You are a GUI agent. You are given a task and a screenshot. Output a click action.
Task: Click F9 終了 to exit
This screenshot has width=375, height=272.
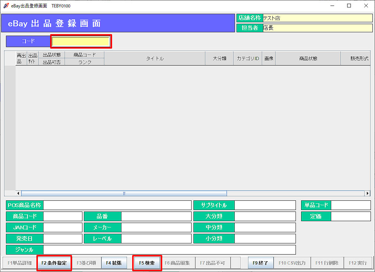(x=260, y=263)
